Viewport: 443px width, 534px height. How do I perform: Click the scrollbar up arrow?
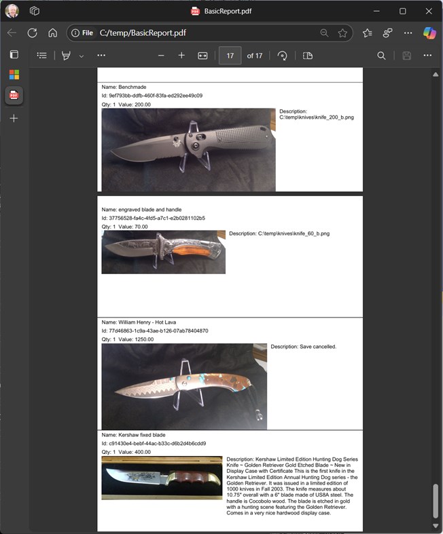[x=436, y=74]
